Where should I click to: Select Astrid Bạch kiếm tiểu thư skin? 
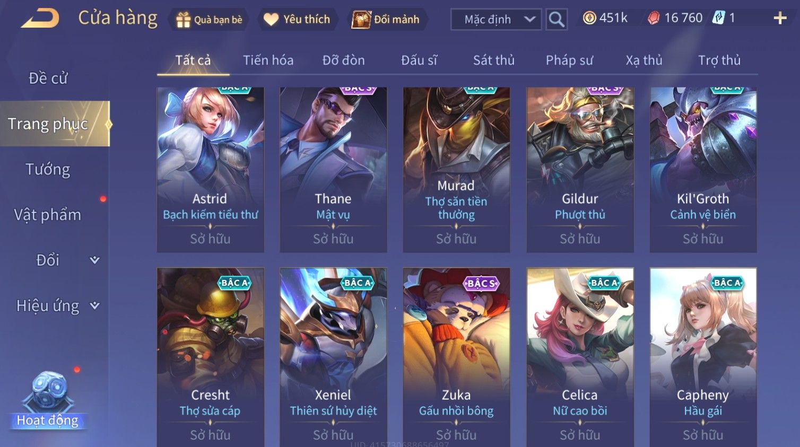[210, 170]
